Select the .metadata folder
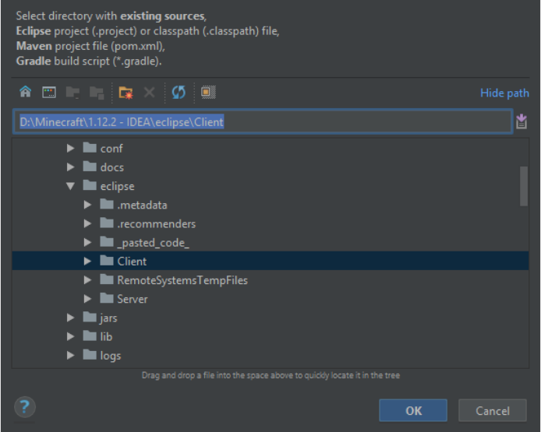The height and width of the screenshot is (432, 541). tap(142, 205)
